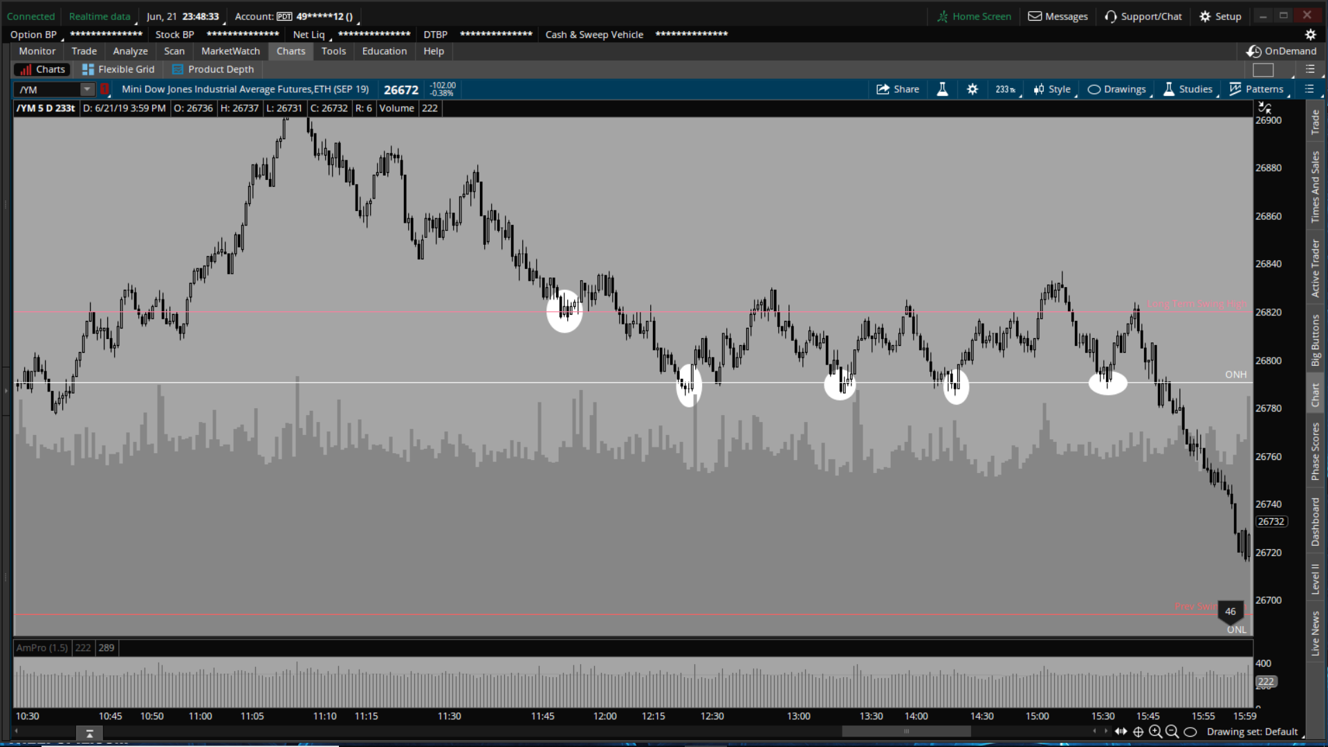
Task: Click the account bar gear icon
Action: point(1310,35)
